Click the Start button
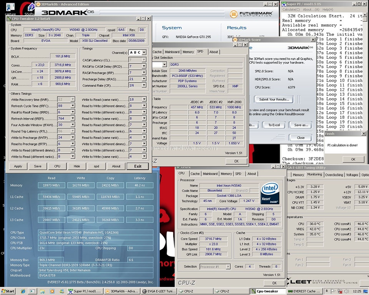The image size is (369, 295). click(8, 291)
